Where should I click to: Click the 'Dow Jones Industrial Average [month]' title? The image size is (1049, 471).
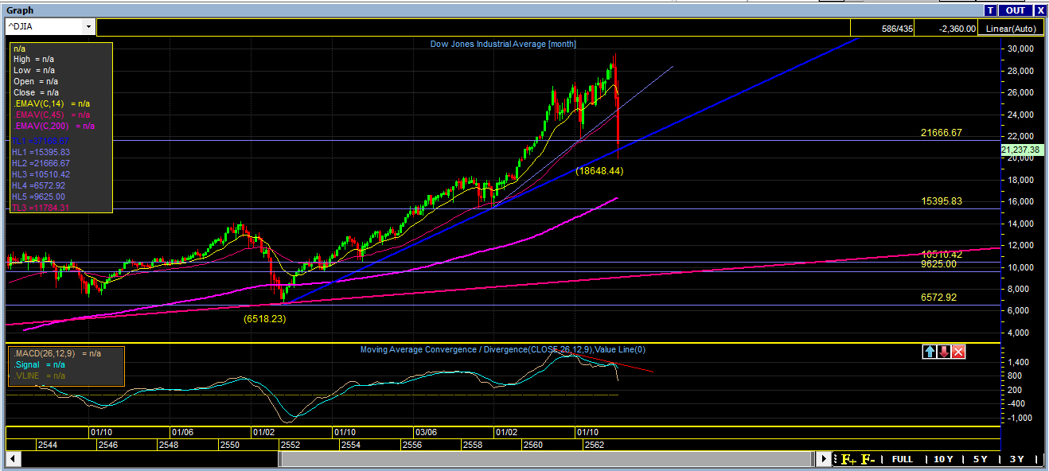(x=503, y=45)
